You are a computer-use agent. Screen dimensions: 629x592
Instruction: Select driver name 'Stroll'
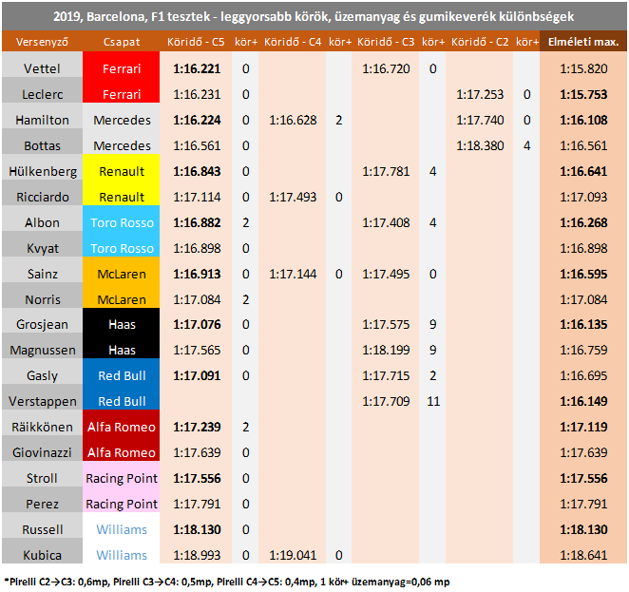click(42, 478)
